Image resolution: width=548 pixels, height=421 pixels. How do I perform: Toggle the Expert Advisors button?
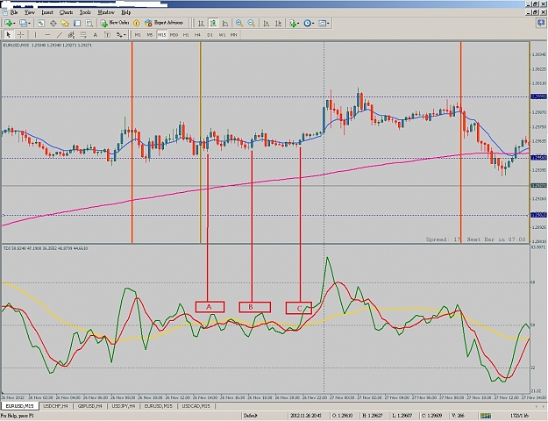point(164,23)
